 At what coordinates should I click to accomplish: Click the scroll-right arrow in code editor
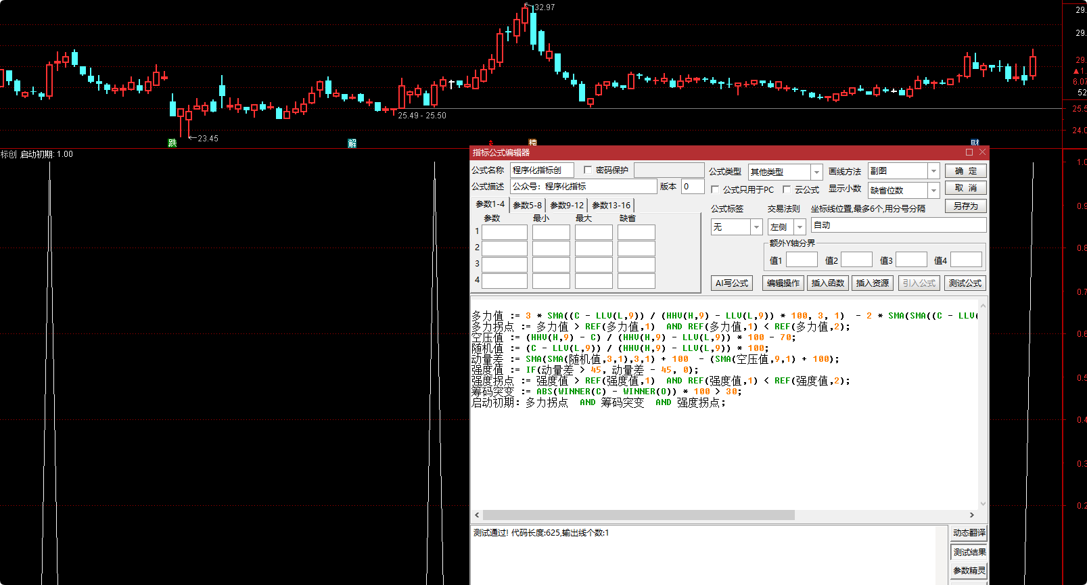coord(972,515)
